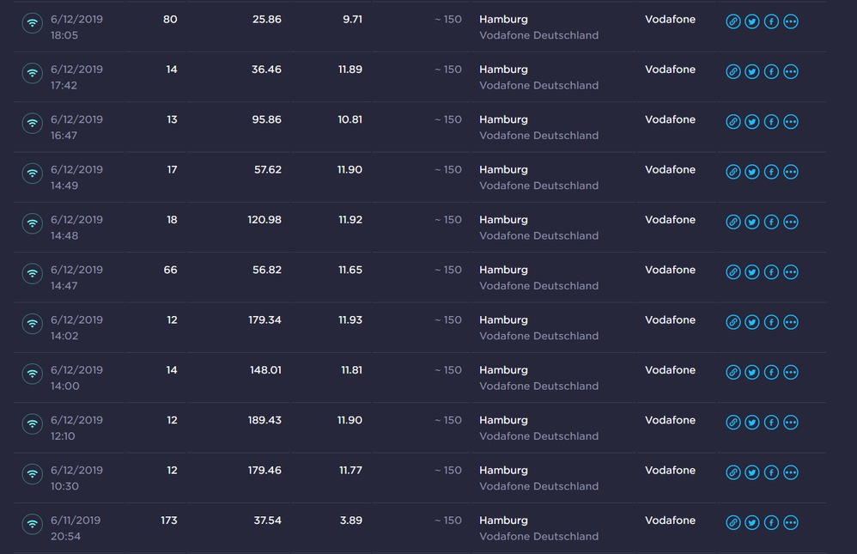
Task: Share 14:02 result on Facebook
Action: (771, 323)
